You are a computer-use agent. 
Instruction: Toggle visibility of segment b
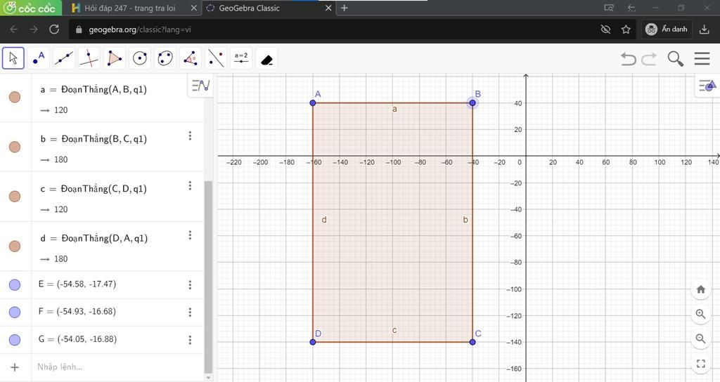click(x=15, y=147)
